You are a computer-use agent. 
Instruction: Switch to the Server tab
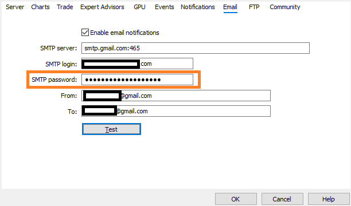tap(15, 7)
